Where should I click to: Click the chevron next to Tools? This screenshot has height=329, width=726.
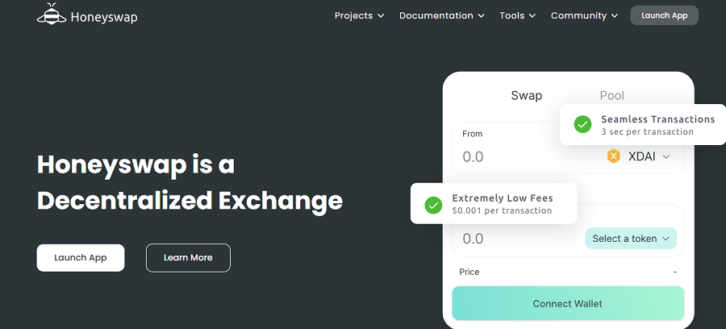pyautogui.click(x=532, y=16)
